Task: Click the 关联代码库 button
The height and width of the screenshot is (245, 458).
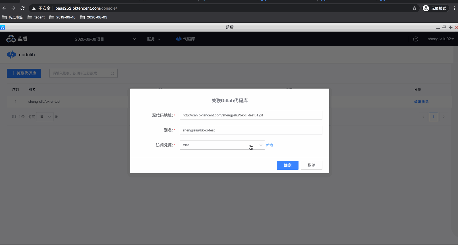Action: click(24, 73)
